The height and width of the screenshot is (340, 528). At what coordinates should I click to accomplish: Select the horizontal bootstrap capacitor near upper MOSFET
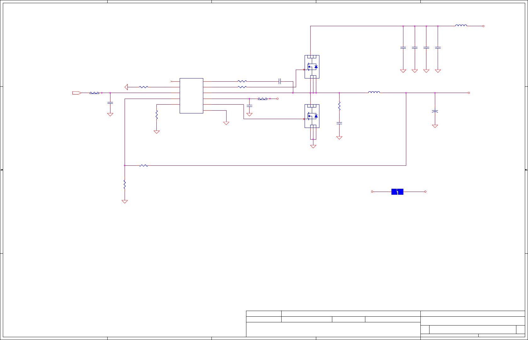[x=279, y=81]
